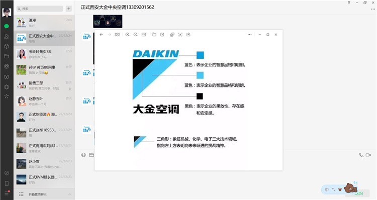Open the 销售三部 group chat
377x200 pixels.
tap(44, 85)
